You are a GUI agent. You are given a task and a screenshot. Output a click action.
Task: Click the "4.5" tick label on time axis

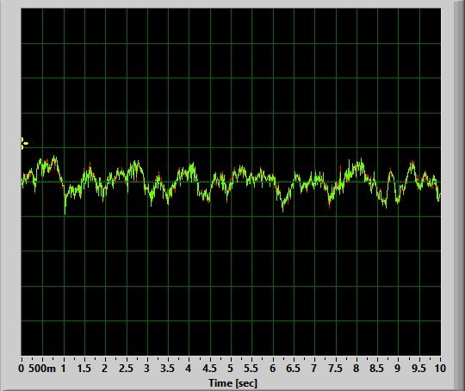209,368
